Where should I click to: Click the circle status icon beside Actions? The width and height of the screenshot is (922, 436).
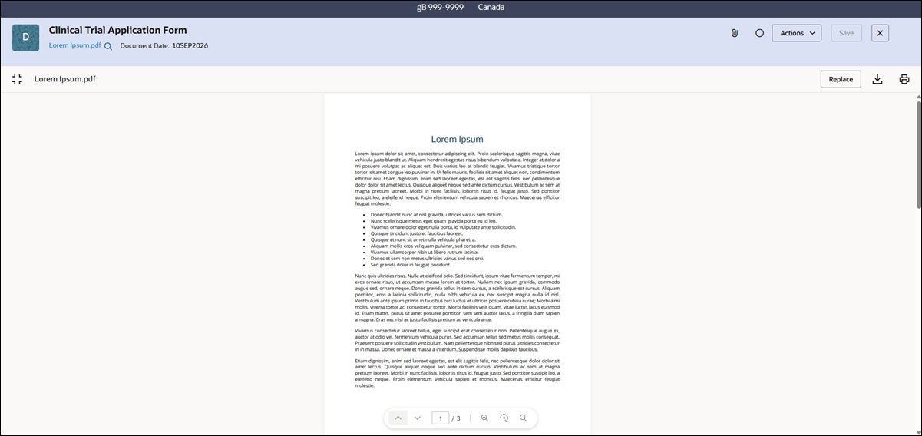click(x=759, y=33)
